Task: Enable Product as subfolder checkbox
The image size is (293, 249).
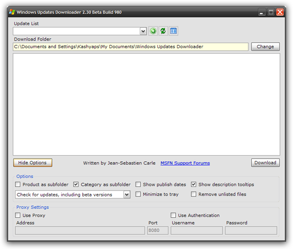Action: click(x=18, y=185)
